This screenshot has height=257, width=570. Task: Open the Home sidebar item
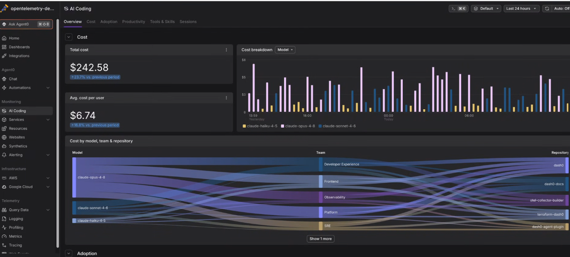[x=14, y=38]
